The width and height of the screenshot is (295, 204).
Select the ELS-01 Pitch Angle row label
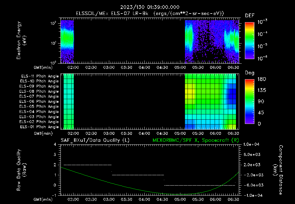click(x=39, y=127)
